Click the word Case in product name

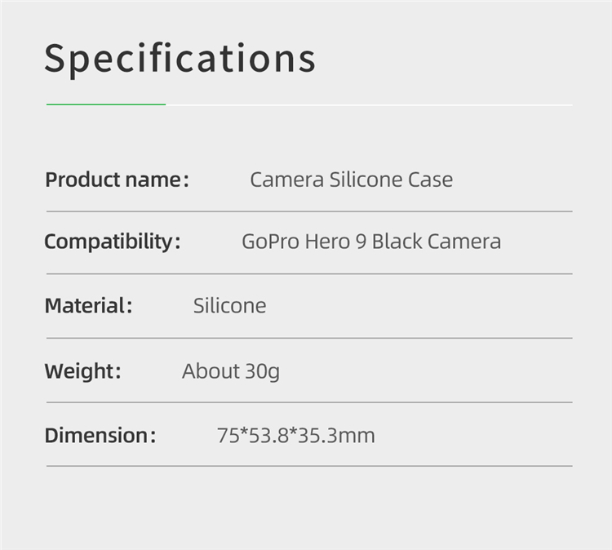click(x=431, y=180)
